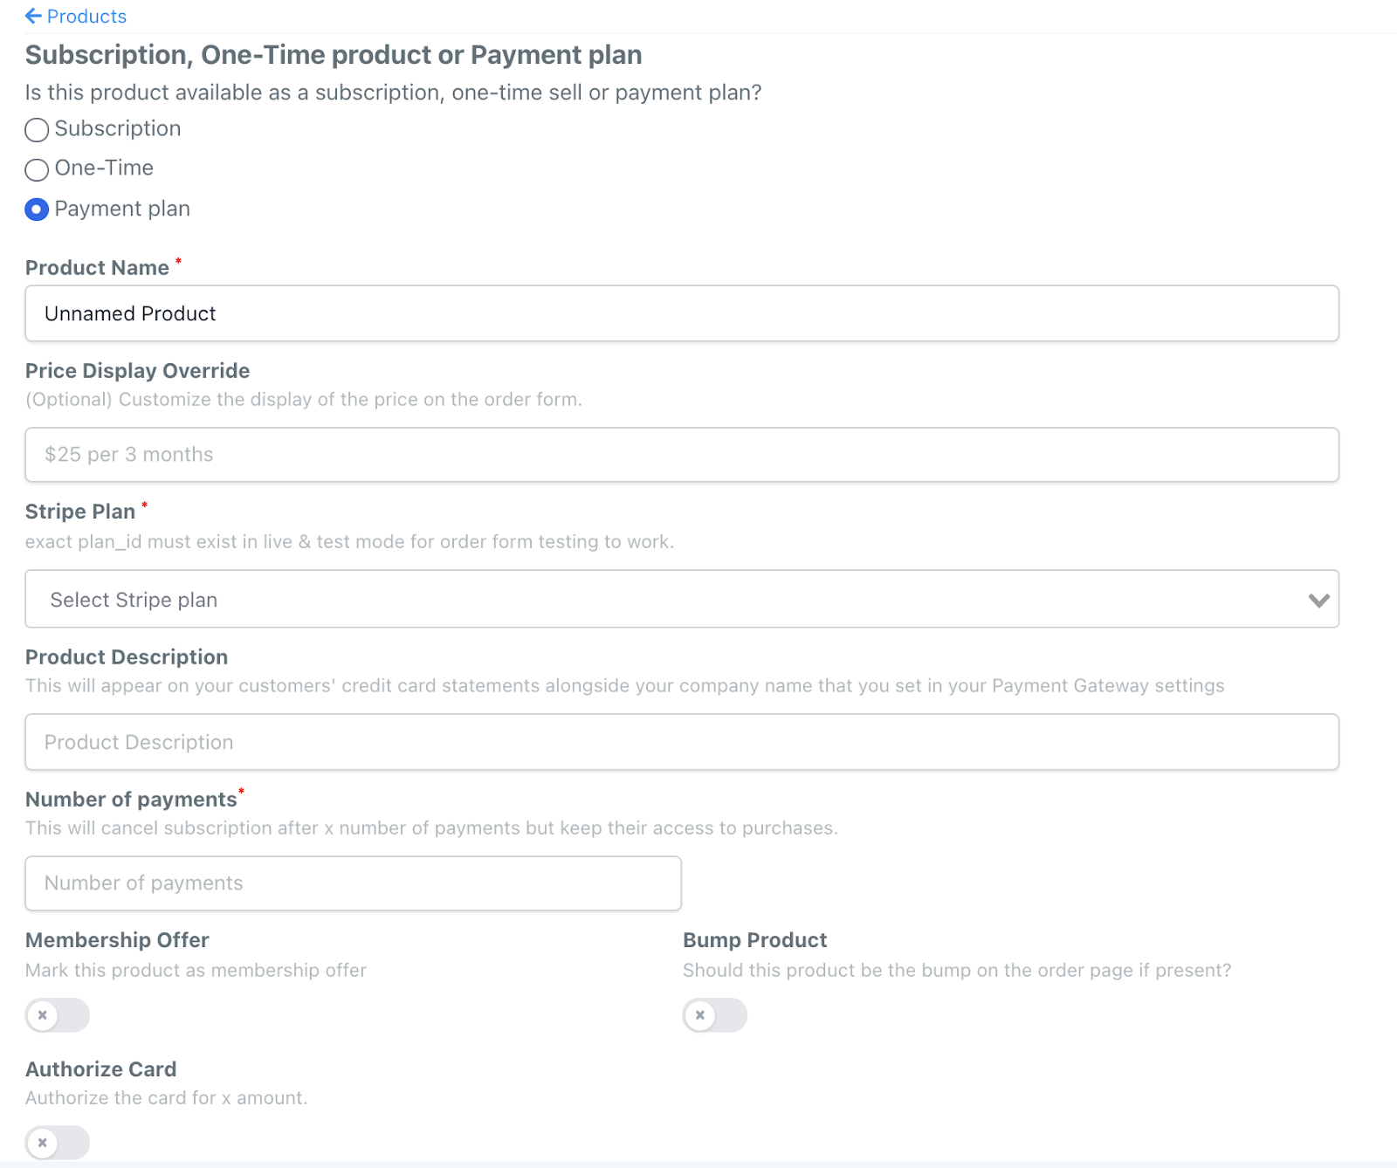Image resolution: width=1397 pixels, height=1168 pixels.
Task: Click the Price Display Override input
Action: 681,455
